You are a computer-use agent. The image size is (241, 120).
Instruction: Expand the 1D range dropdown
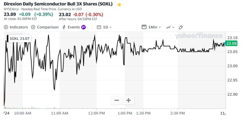tap(107, 27)
